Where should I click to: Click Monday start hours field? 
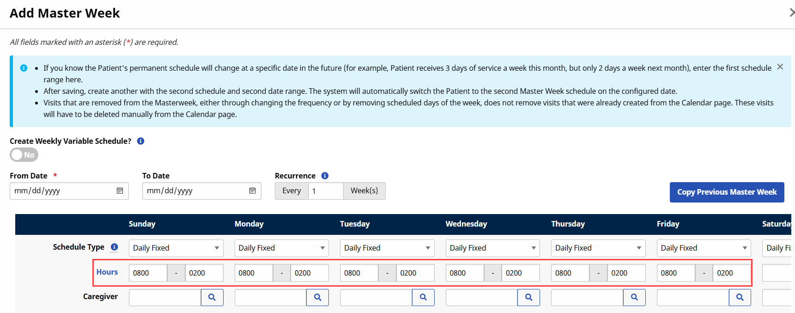253,273
